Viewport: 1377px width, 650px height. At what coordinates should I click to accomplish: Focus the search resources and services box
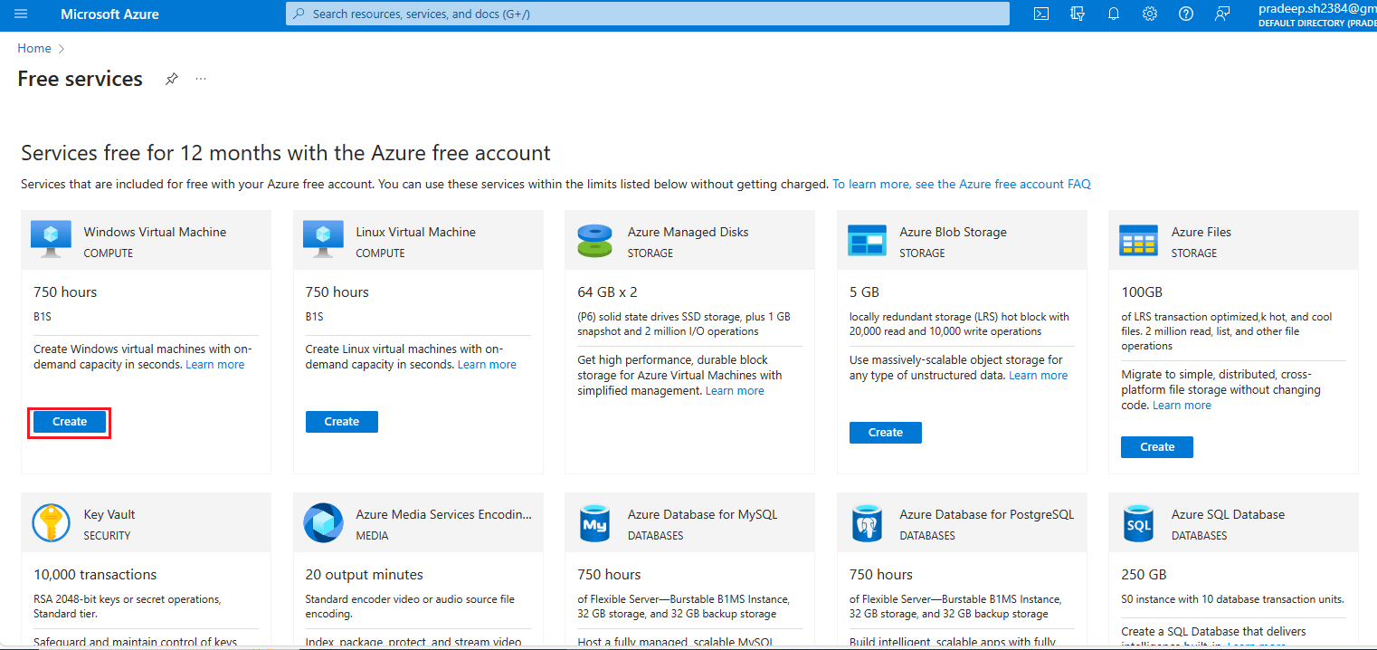648,14
